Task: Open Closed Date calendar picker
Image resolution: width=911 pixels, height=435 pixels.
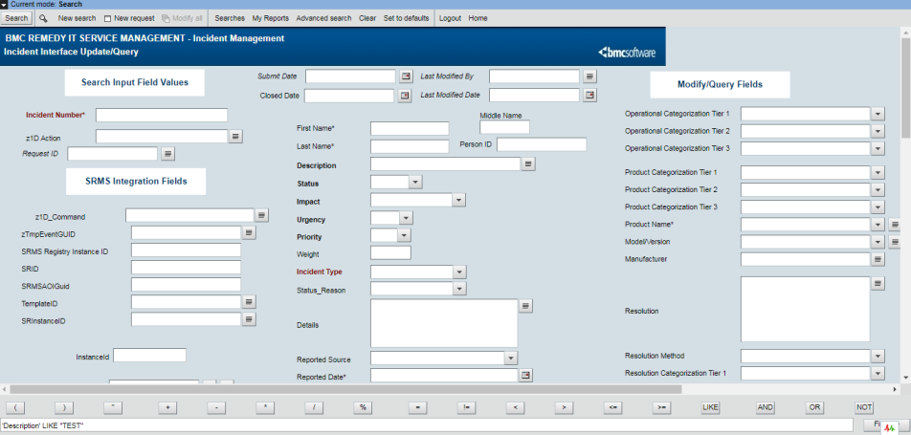Action: (405, 96)
